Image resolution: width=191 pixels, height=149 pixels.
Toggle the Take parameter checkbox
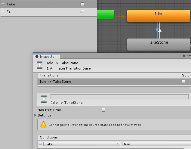[82, 4]
